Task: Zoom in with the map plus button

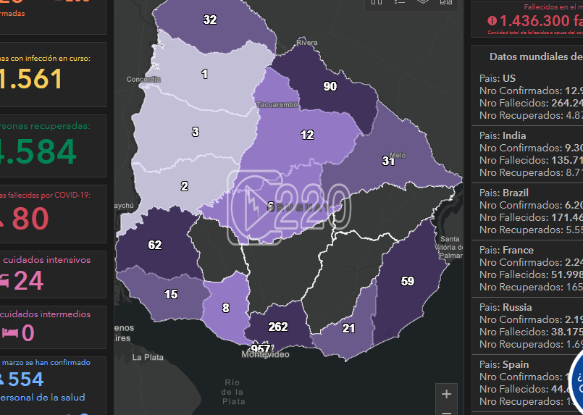Action: (x=446, y=394)
